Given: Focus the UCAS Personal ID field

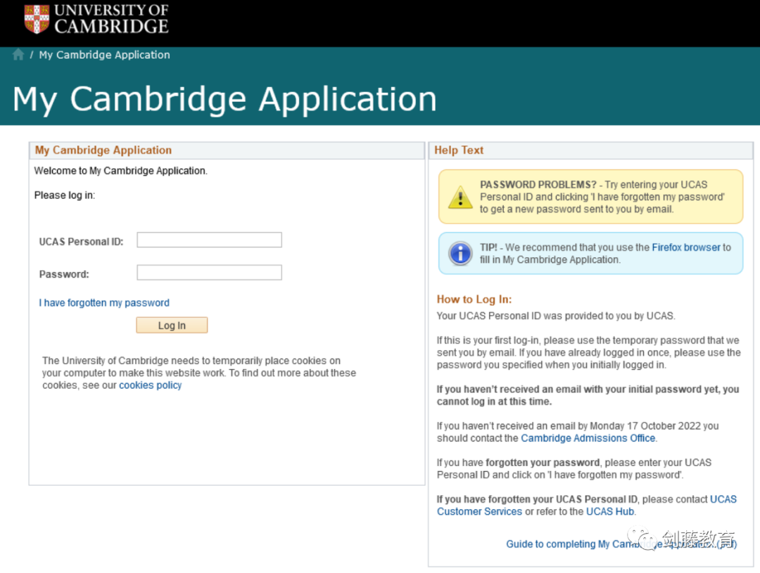Looking at the screenshot, I should [210, 240].
